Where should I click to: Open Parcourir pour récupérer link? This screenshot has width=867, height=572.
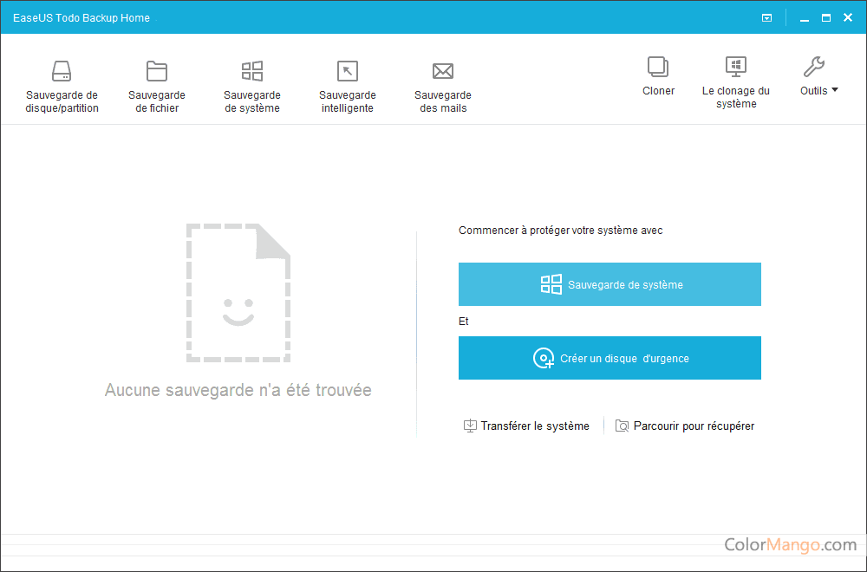pyautogui.click(x=685, y=426)
